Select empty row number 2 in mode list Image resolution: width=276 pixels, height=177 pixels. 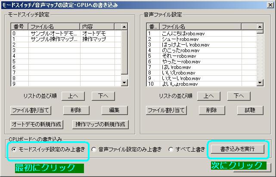66,45
